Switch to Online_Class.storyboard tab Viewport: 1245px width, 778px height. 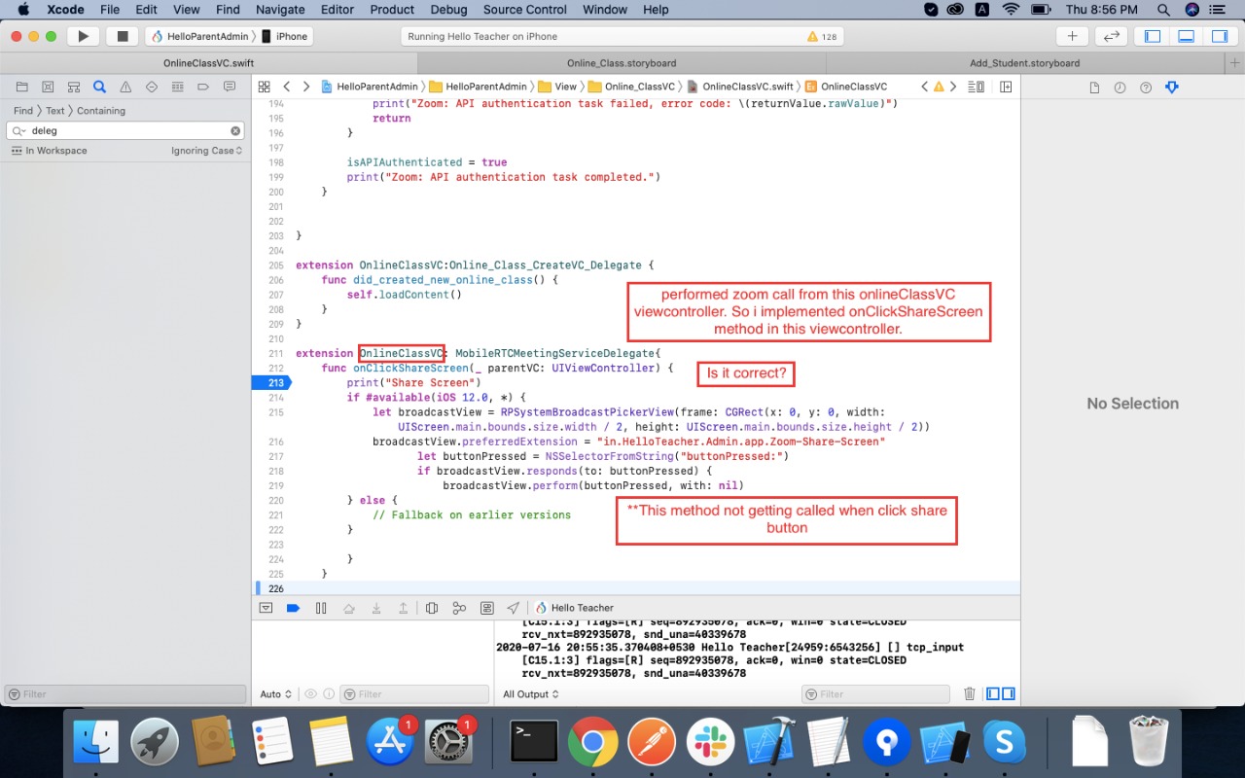pyautogui.click(x=622, y=63)
